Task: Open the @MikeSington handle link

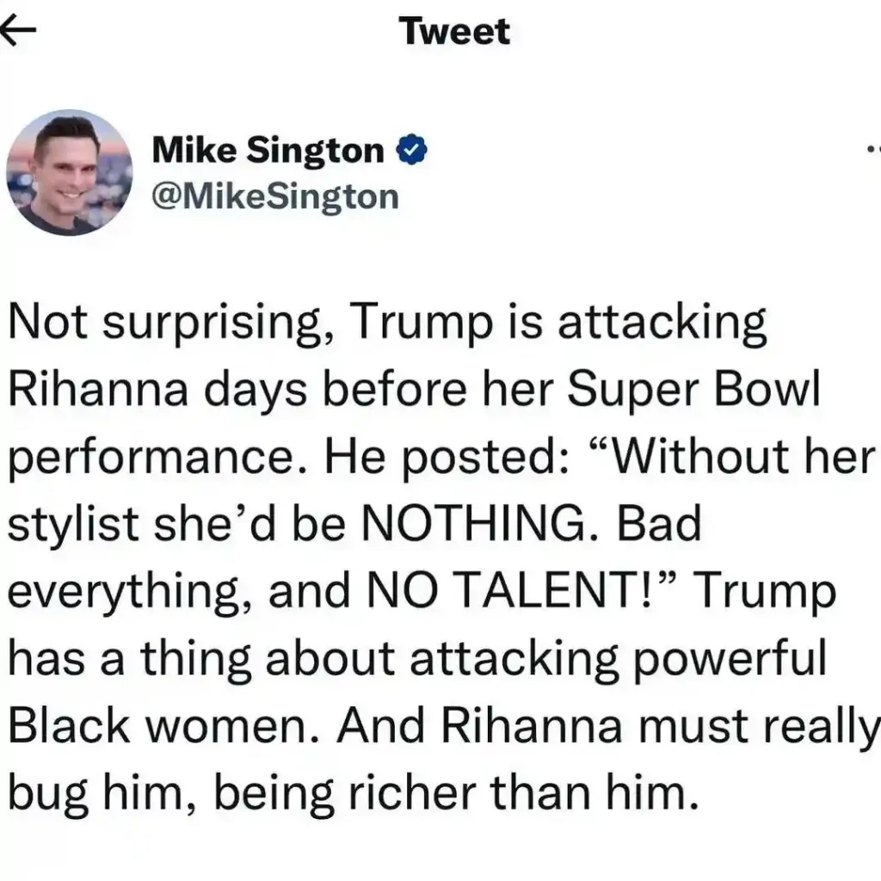Action: coord(275,197)
